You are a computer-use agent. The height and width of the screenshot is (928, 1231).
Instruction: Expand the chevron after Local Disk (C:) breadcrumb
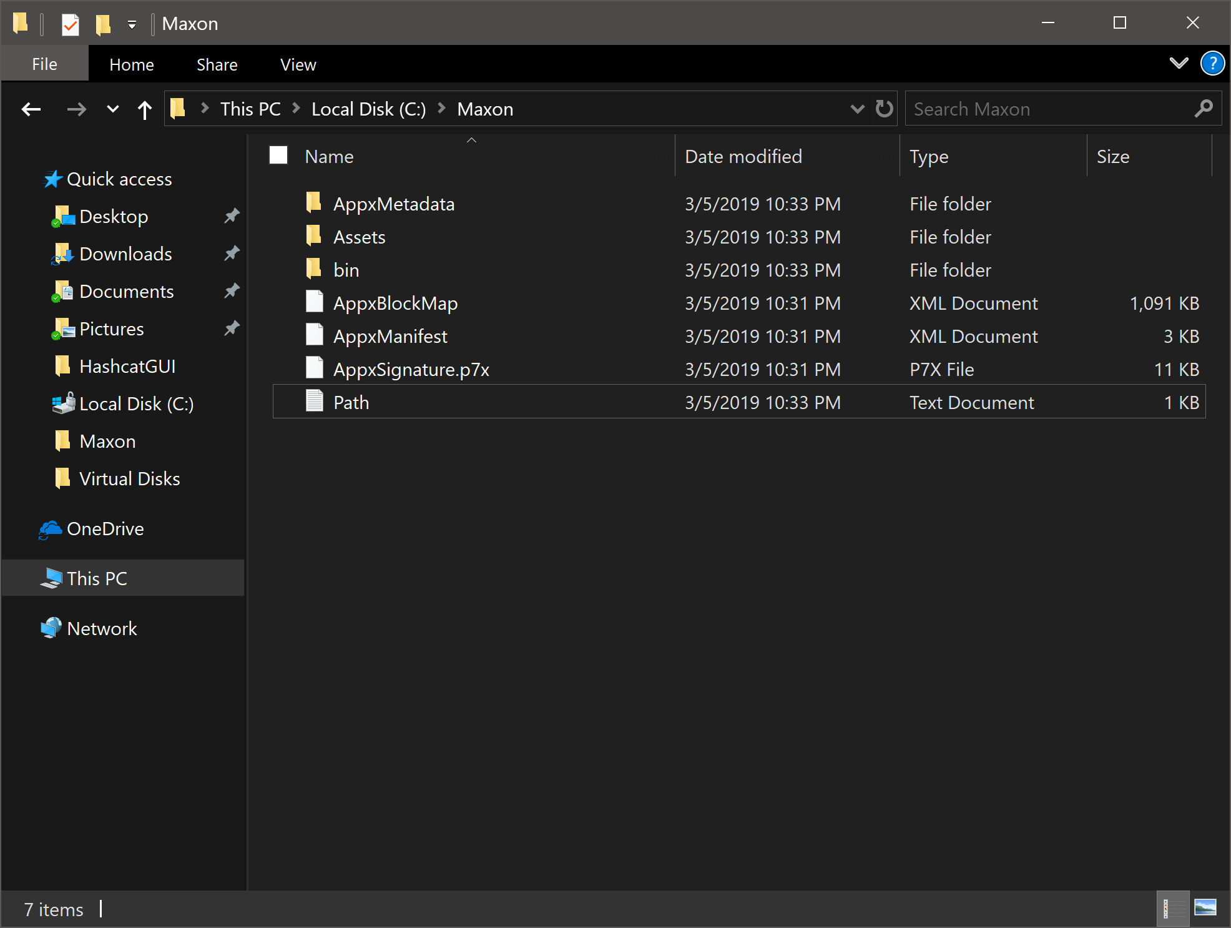point(442,109)
